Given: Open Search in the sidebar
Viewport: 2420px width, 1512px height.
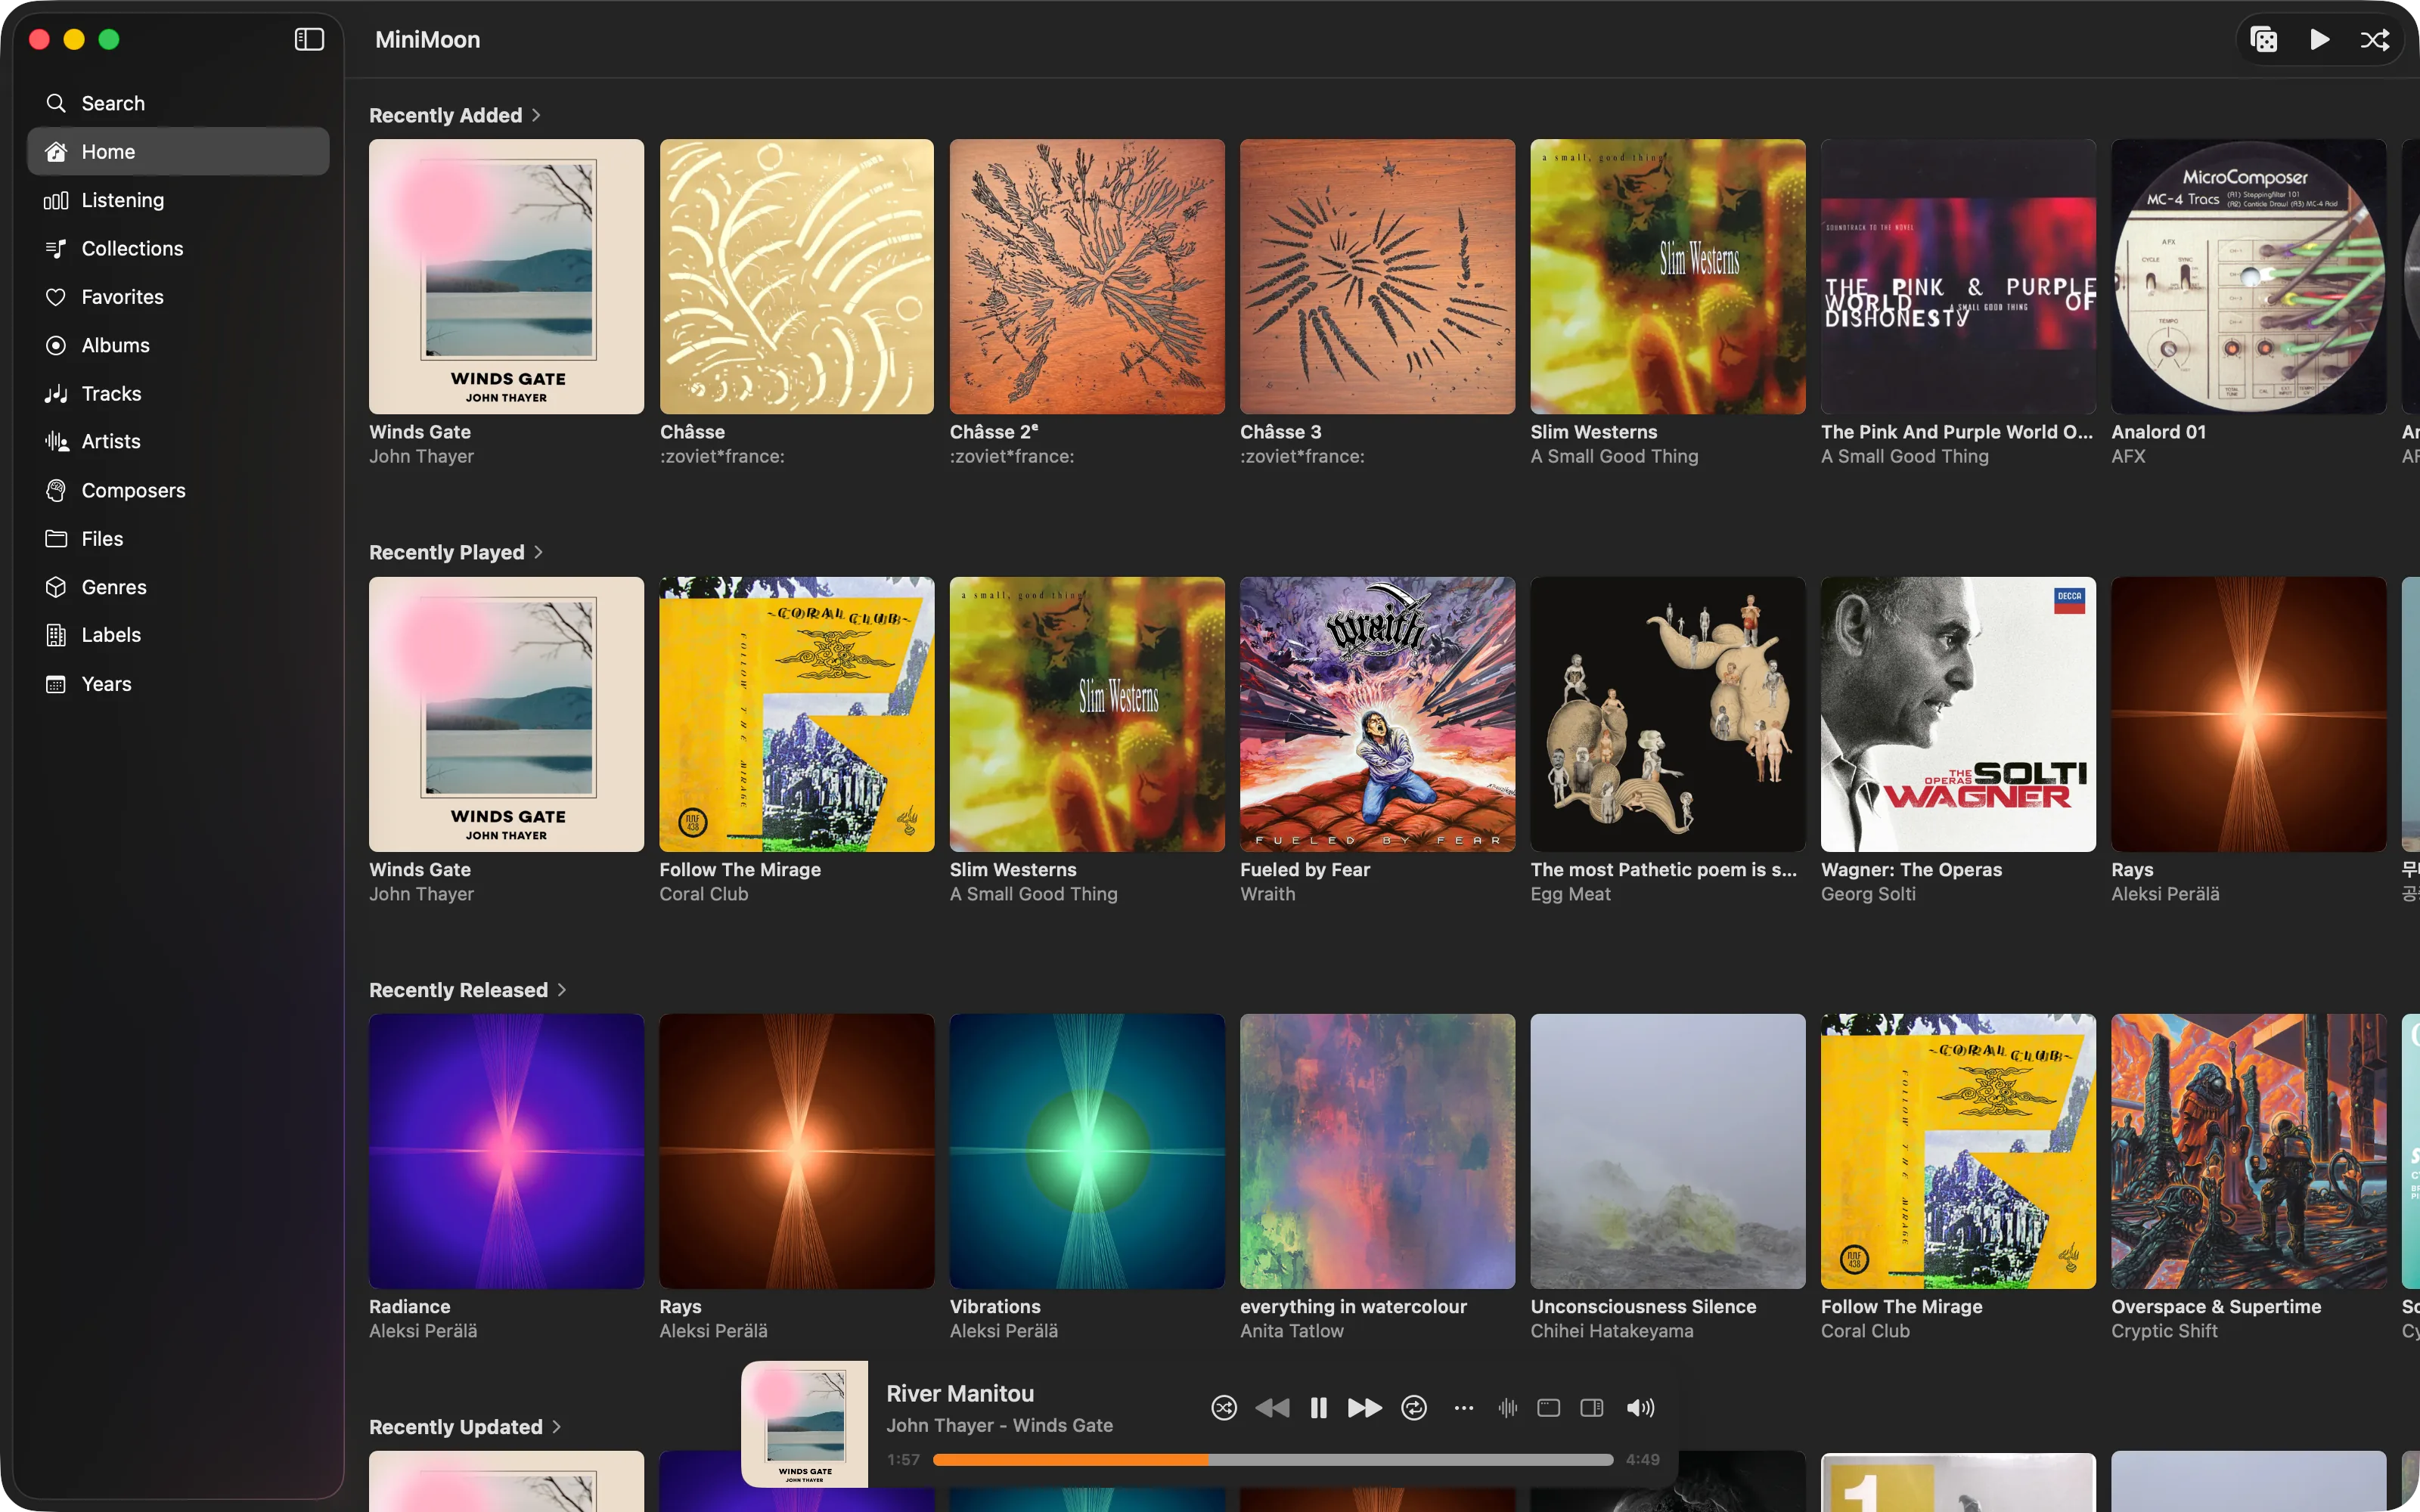Looking at the screenshot, I should (178, 103).
